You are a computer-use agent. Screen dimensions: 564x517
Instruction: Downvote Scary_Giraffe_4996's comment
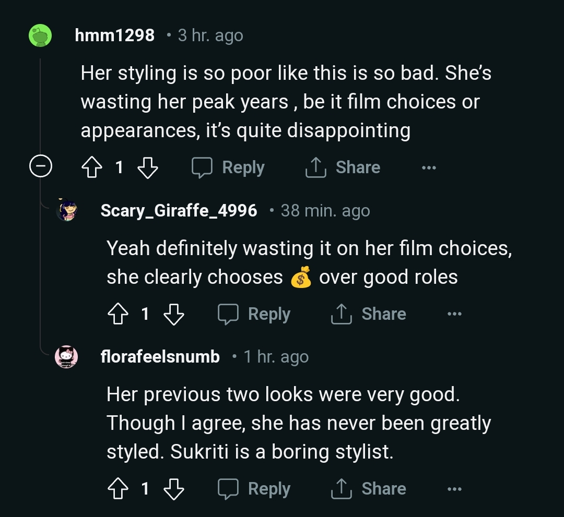173,314
